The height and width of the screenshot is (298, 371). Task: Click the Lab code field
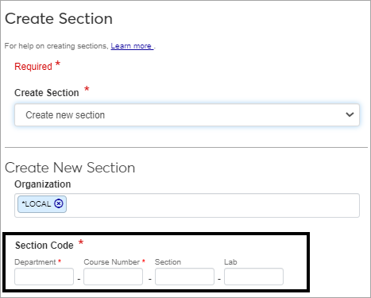tap(253, 277)
